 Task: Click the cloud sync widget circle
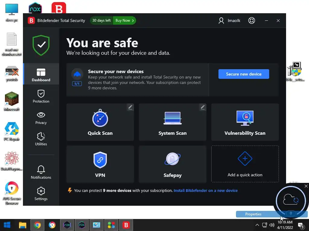291,201
